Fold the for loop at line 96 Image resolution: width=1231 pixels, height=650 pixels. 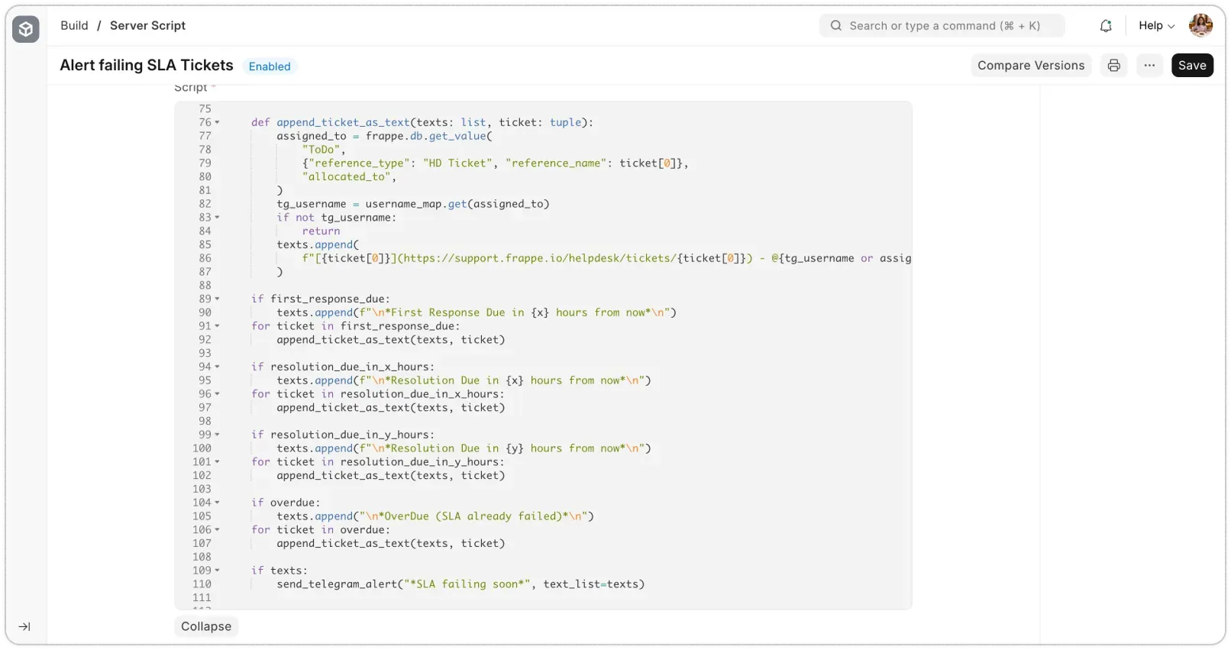(217, 395)
